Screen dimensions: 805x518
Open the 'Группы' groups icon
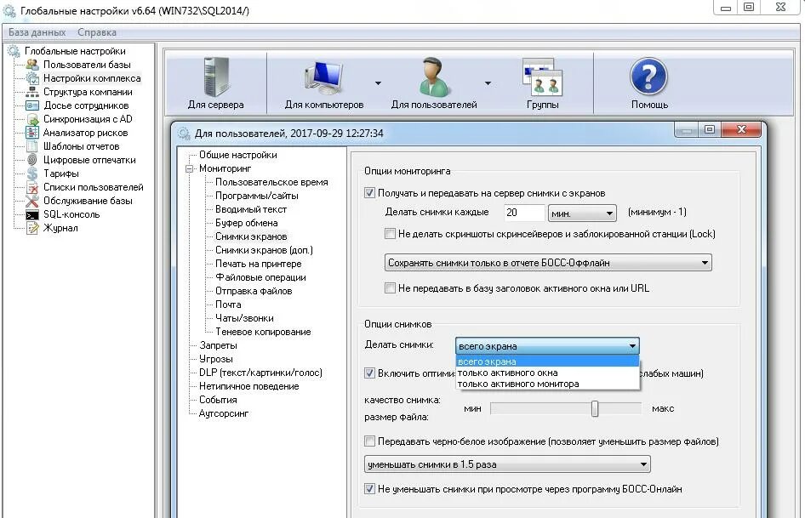tap(543, 77)
